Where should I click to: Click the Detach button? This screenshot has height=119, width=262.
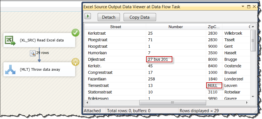[109, 17]
